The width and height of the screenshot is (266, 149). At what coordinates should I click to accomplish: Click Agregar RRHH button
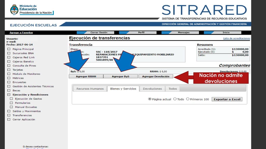86,76
